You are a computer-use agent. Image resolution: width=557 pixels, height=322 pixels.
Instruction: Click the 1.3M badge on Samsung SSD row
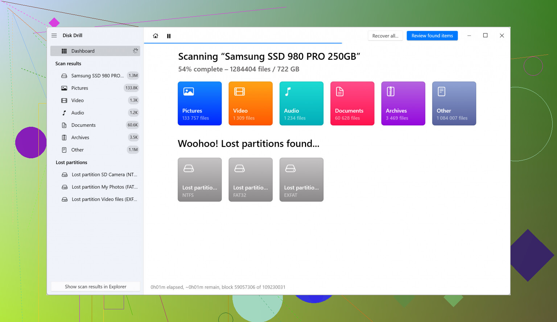tap(133, 76)
